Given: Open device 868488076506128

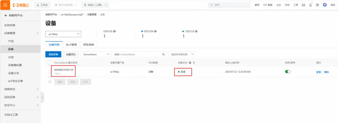Looking at the screenshot, I should (64, 70).
